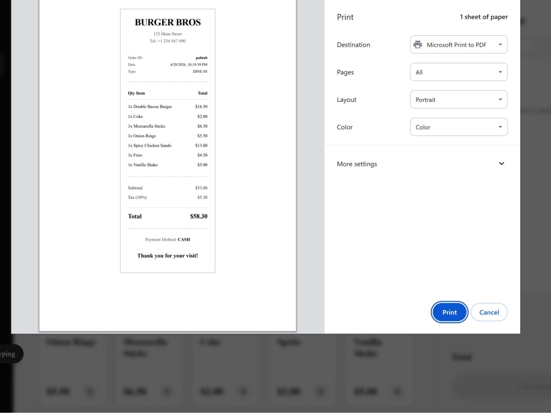Click the '1x Coke' receipt line
This screenshot has height=413, width=551.
pyautogui.click(x=168, y=116)
